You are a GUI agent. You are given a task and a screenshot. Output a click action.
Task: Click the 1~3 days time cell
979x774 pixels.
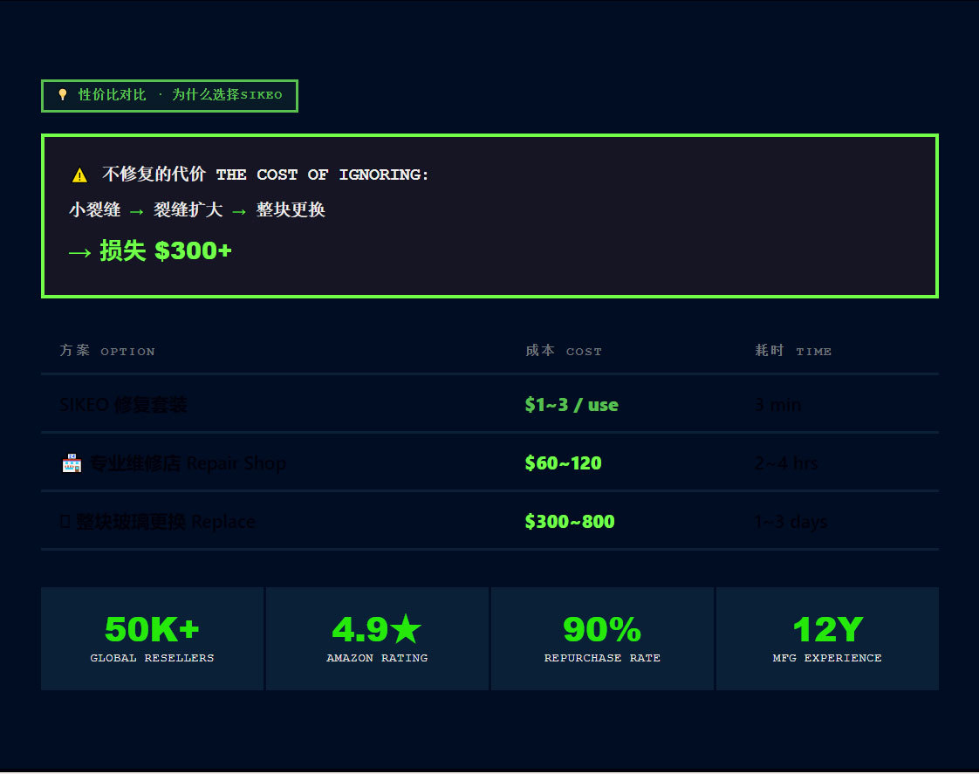coord(791,521)
